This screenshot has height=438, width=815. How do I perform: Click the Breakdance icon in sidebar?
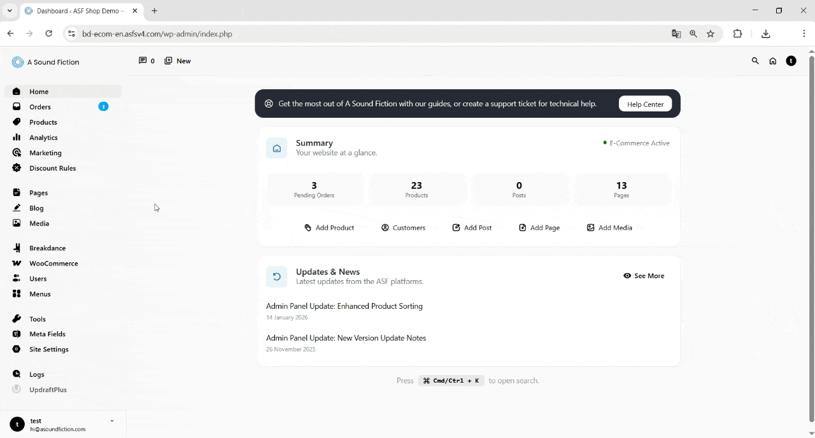(x=17, y=248)
